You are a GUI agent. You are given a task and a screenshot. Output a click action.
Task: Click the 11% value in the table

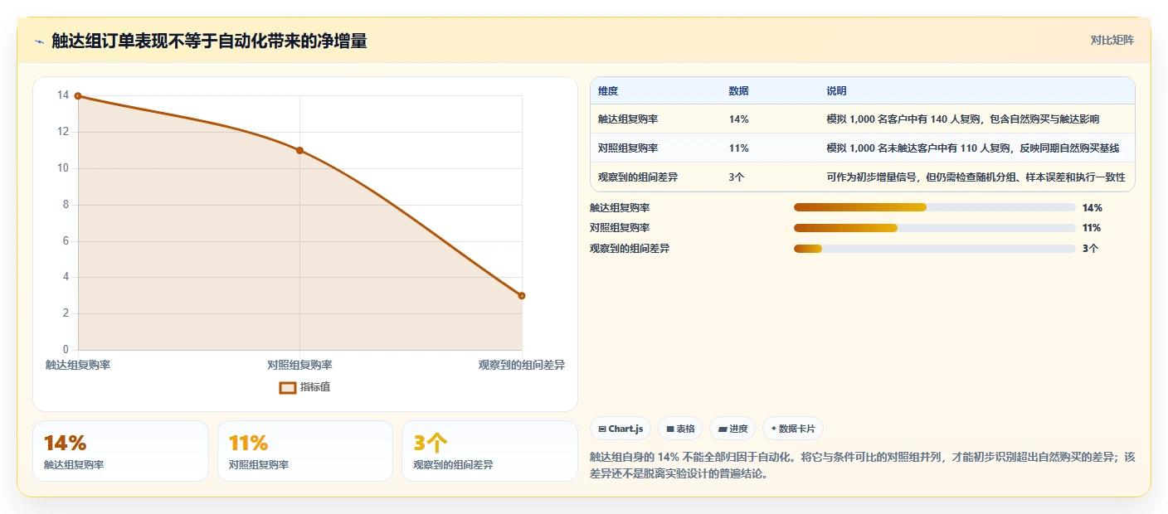(739, 148)
